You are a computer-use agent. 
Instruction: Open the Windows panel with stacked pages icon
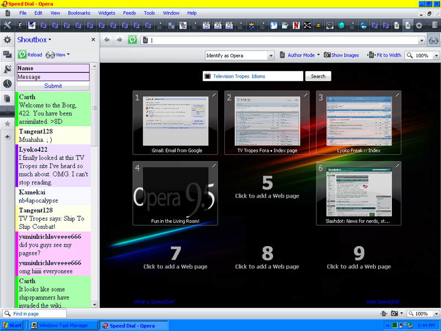click(7, 98)
